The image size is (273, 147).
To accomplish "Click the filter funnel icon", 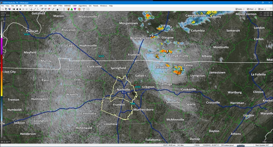I will point(271,9).
